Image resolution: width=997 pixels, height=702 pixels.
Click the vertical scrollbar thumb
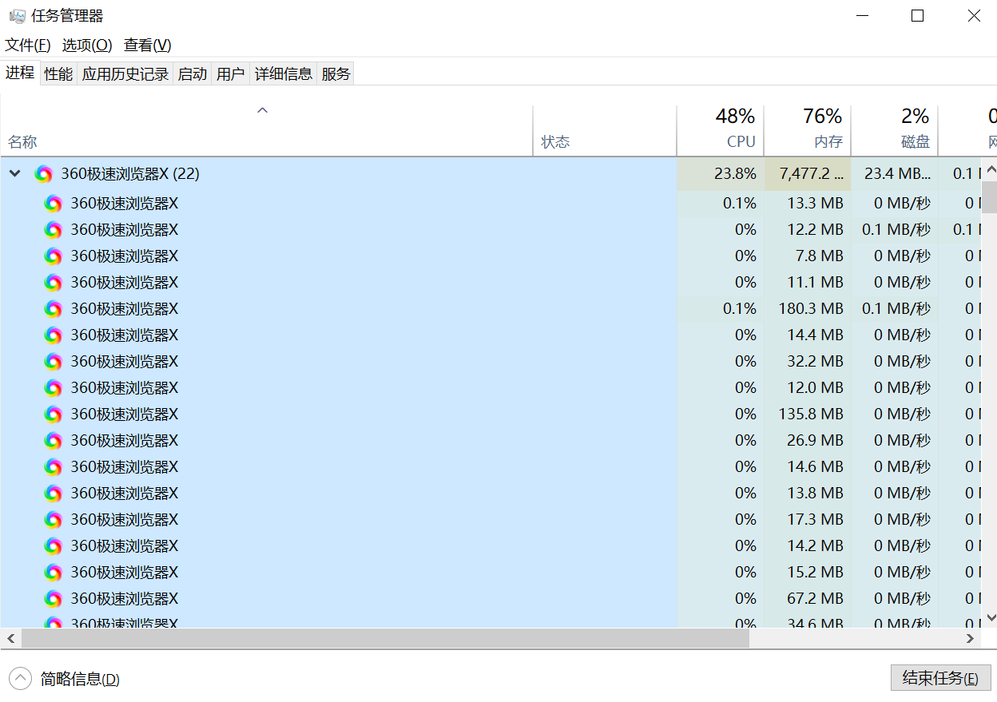point(990,196)
